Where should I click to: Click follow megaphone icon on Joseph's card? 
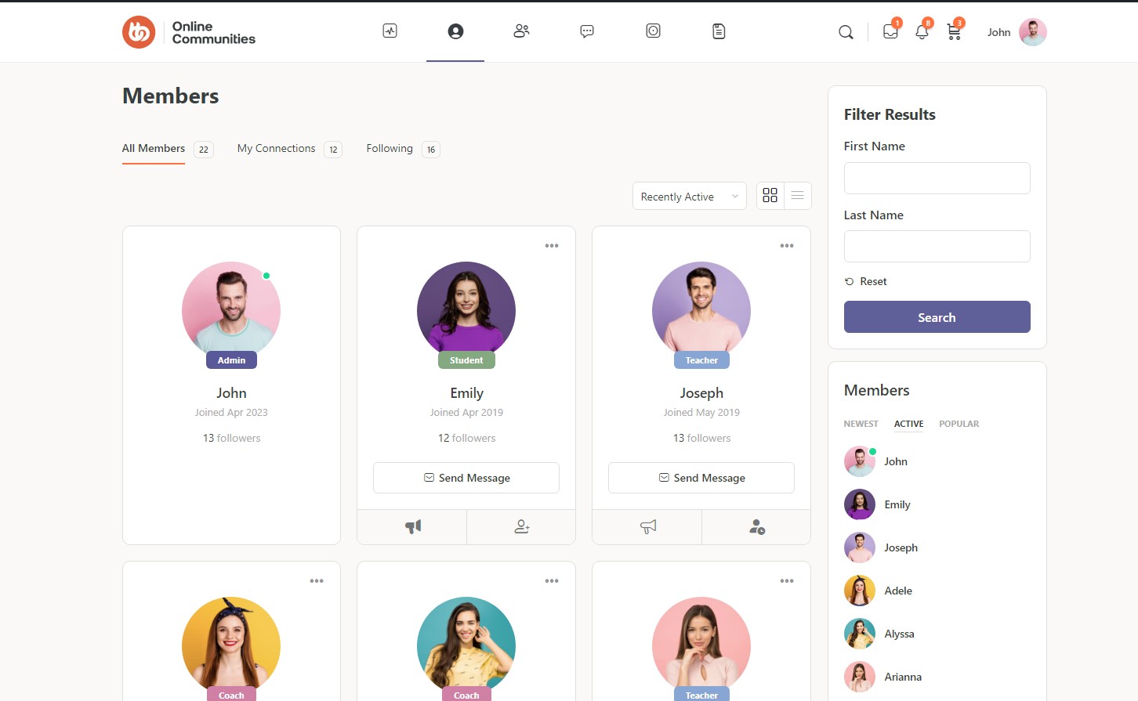pyautogui.click(x=647, y=527)
